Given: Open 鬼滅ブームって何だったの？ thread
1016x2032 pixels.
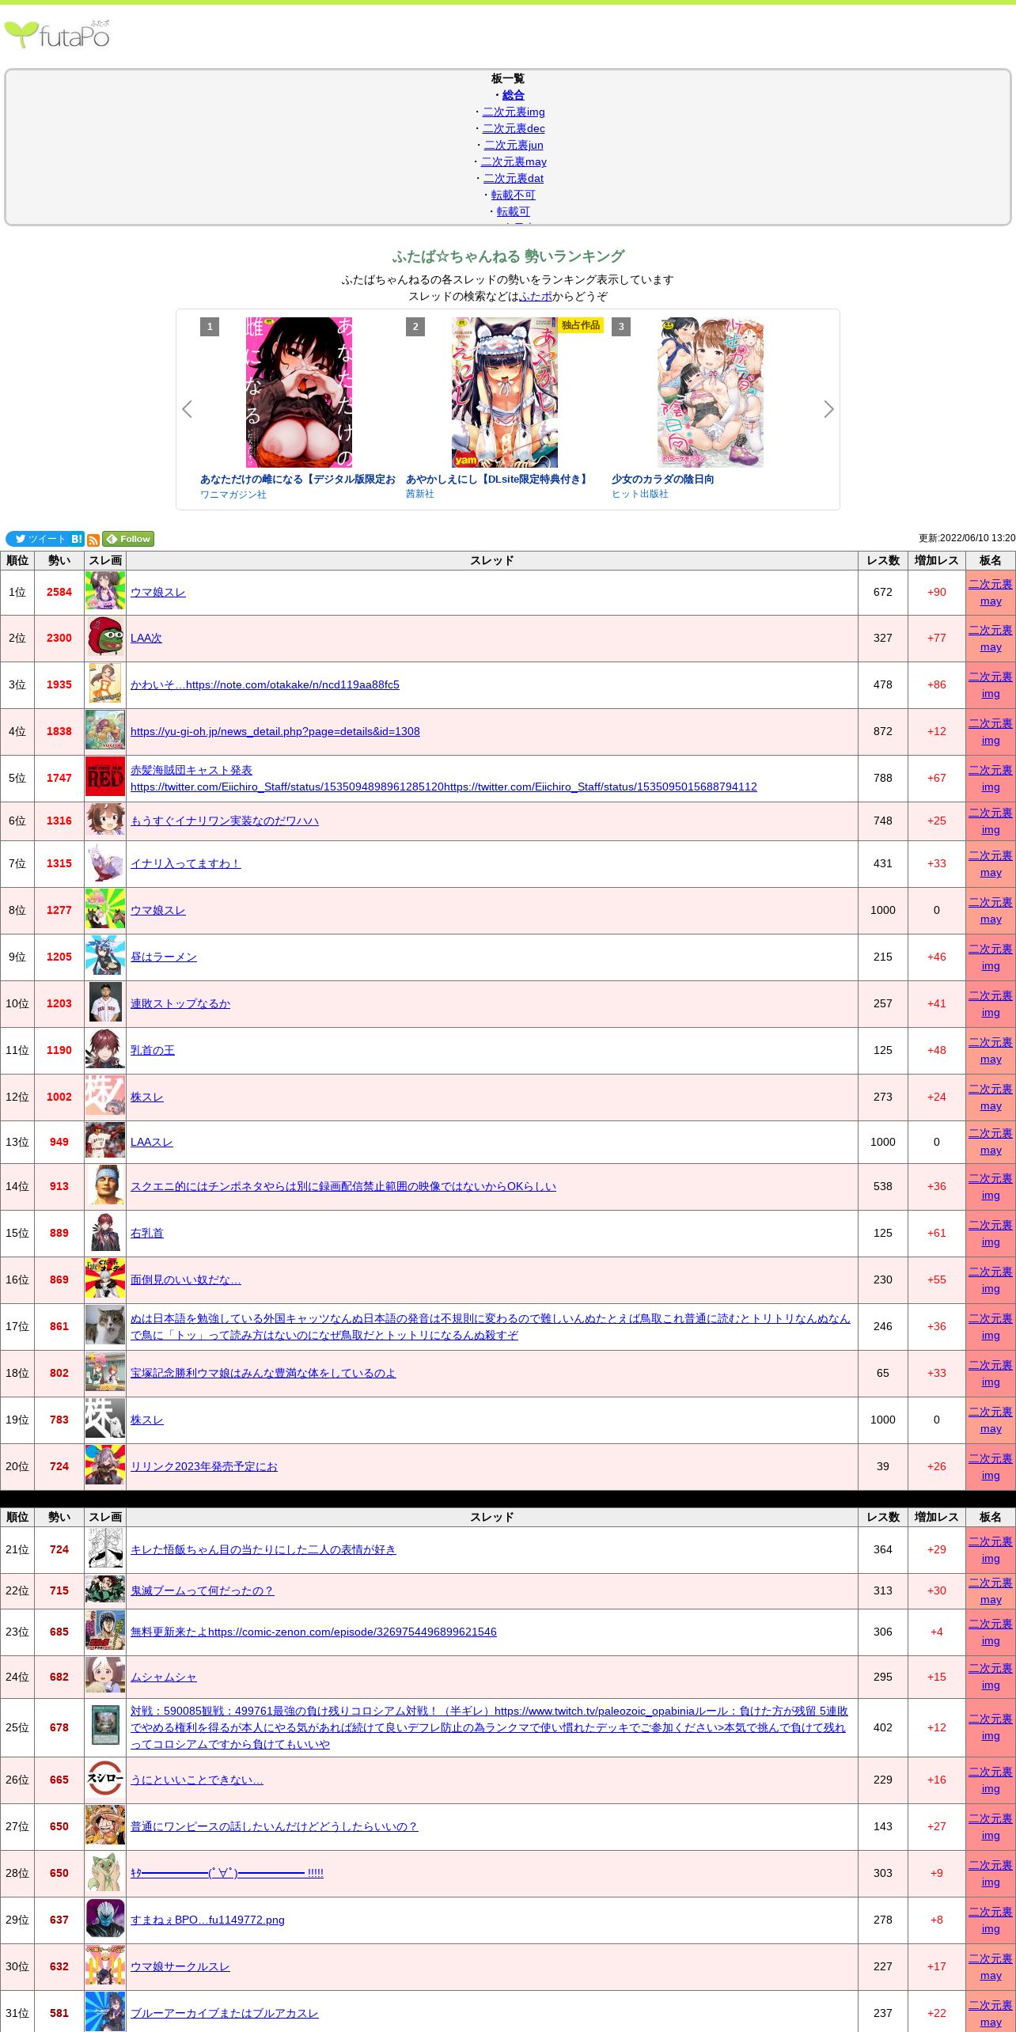Looking at the screenshot, I should pyautogui.click(x=203, y=1590).
